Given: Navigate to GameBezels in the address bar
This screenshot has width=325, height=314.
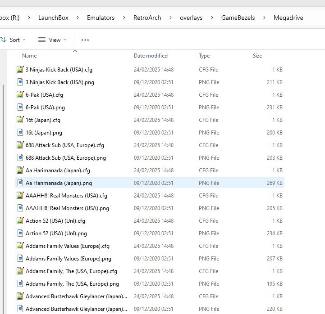Looking at the screenshot, I should click(238, 18).
